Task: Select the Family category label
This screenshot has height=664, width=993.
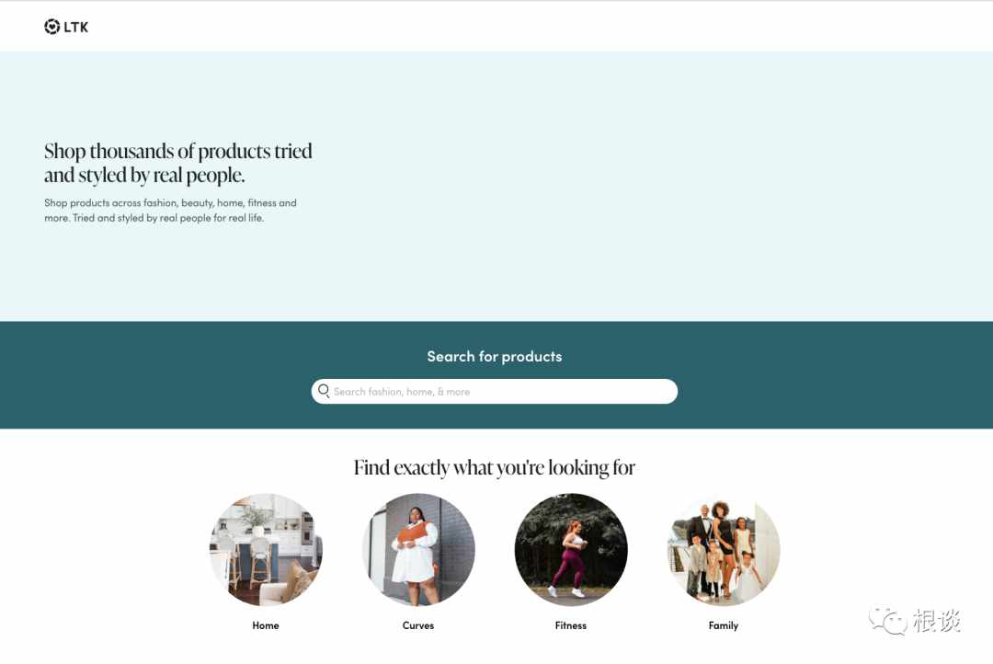Action: click(x=724, y=625)
